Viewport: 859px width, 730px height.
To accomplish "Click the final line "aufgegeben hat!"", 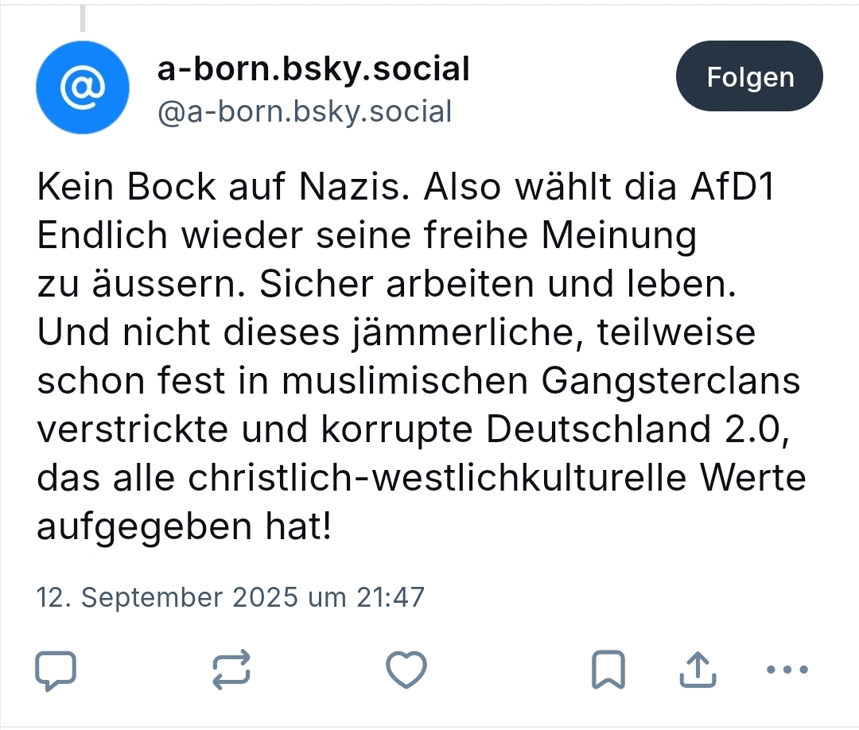I will coord(184,527).
